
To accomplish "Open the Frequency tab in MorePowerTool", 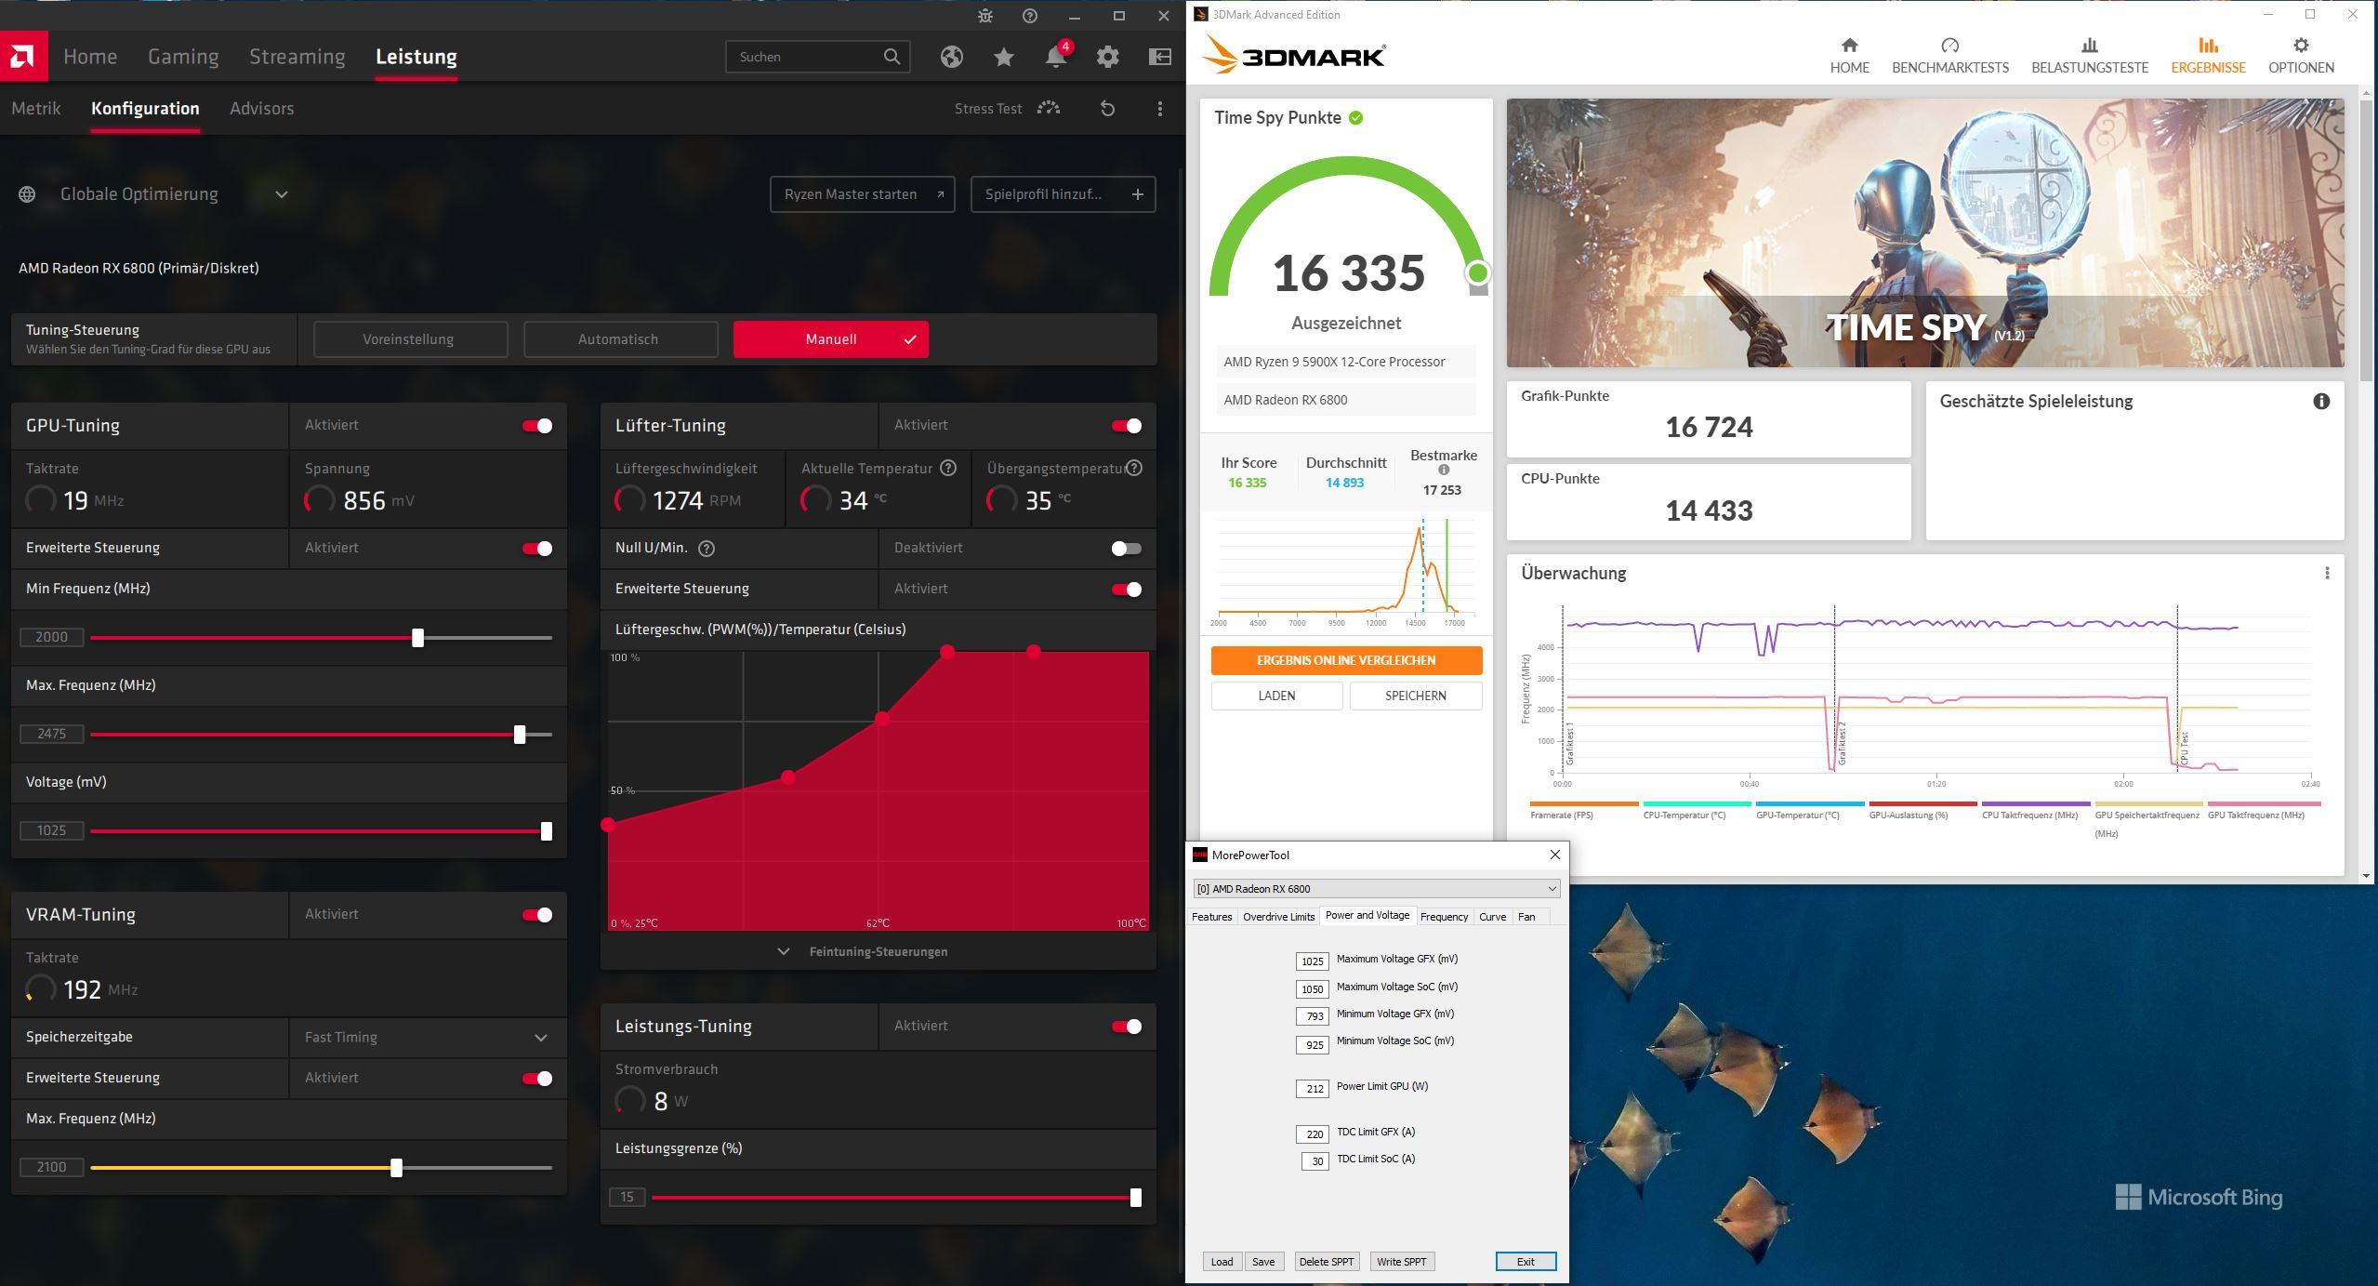I will click(x=1444, y=917).
